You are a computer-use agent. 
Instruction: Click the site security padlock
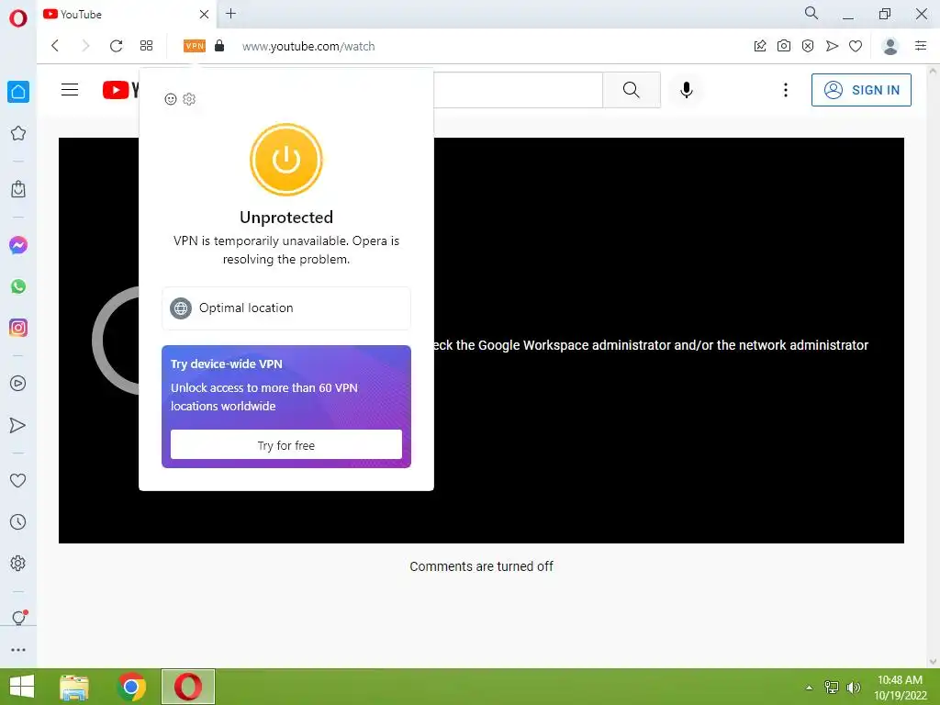tap(219, 46)
